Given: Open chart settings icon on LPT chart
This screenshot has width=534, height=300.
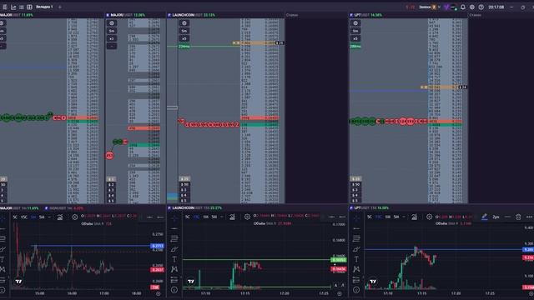Looking at the screenshot, I should pos(430,217).
